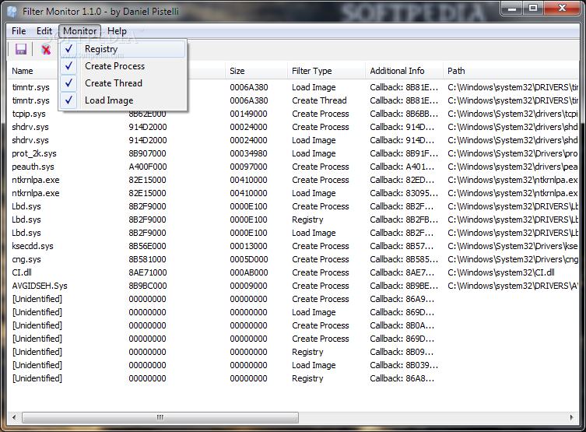Click Callback: 86A8... info cell
The height and width of the screenshot is (432, 586).
402,378
